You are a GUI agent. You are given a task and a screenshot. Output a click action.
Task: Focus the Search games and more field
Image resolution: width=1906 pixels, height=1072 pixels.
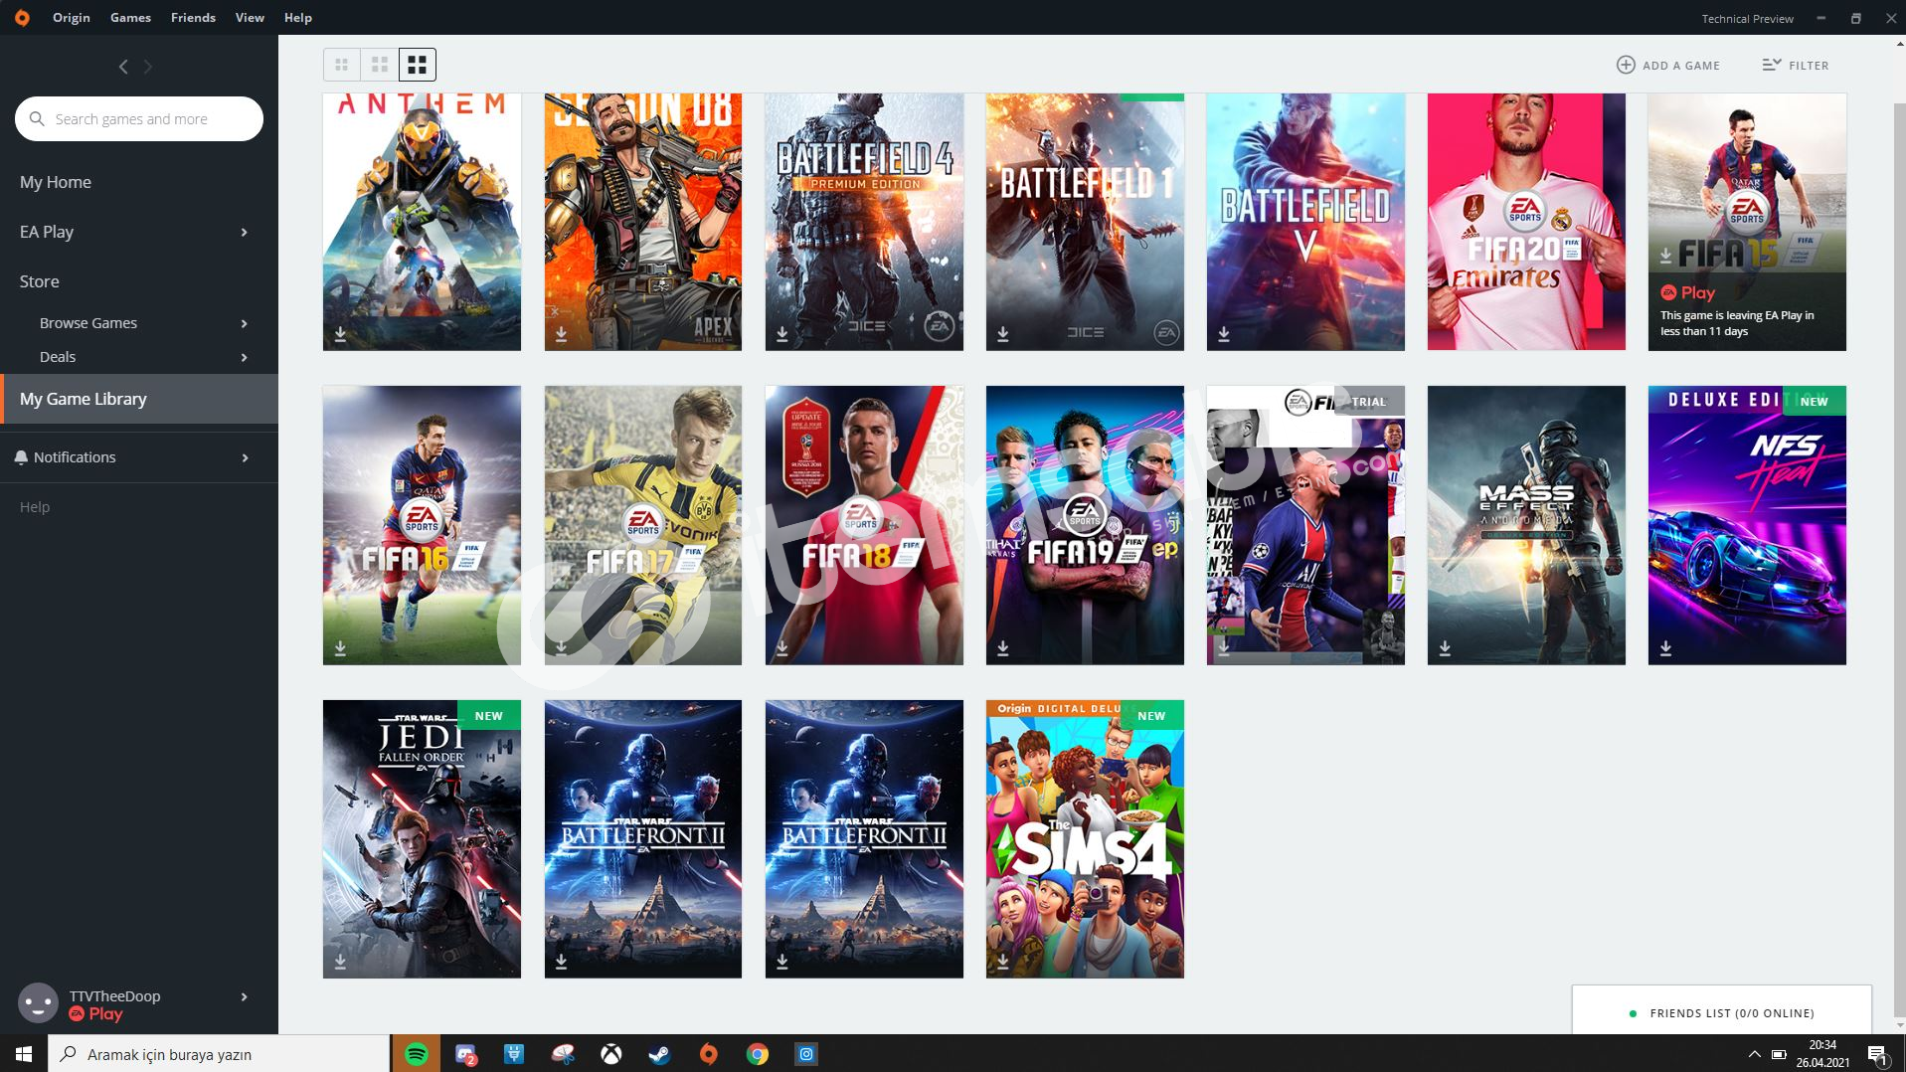point(139,118)
